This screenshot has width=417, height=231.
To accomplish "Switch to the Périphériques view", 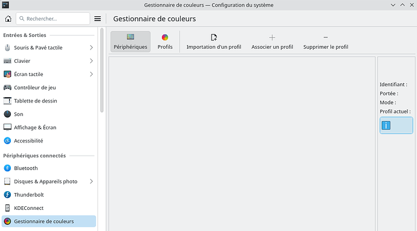I will pyautogui.click(x=131, y=42).
